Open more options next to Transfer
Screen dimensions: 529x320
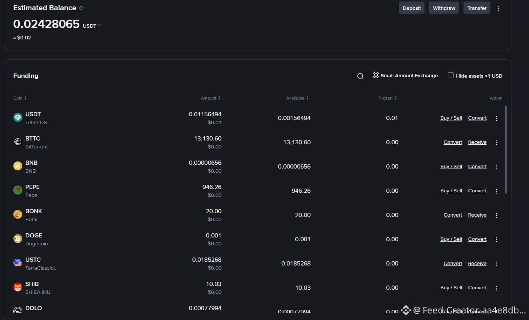[499, 8]
